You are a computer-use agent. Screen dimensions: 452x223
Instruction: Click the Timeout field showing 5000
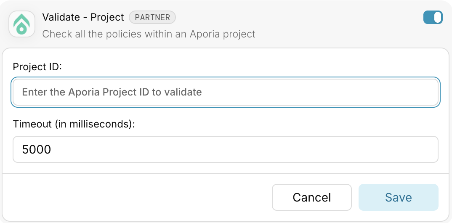(x=226, y=149)
